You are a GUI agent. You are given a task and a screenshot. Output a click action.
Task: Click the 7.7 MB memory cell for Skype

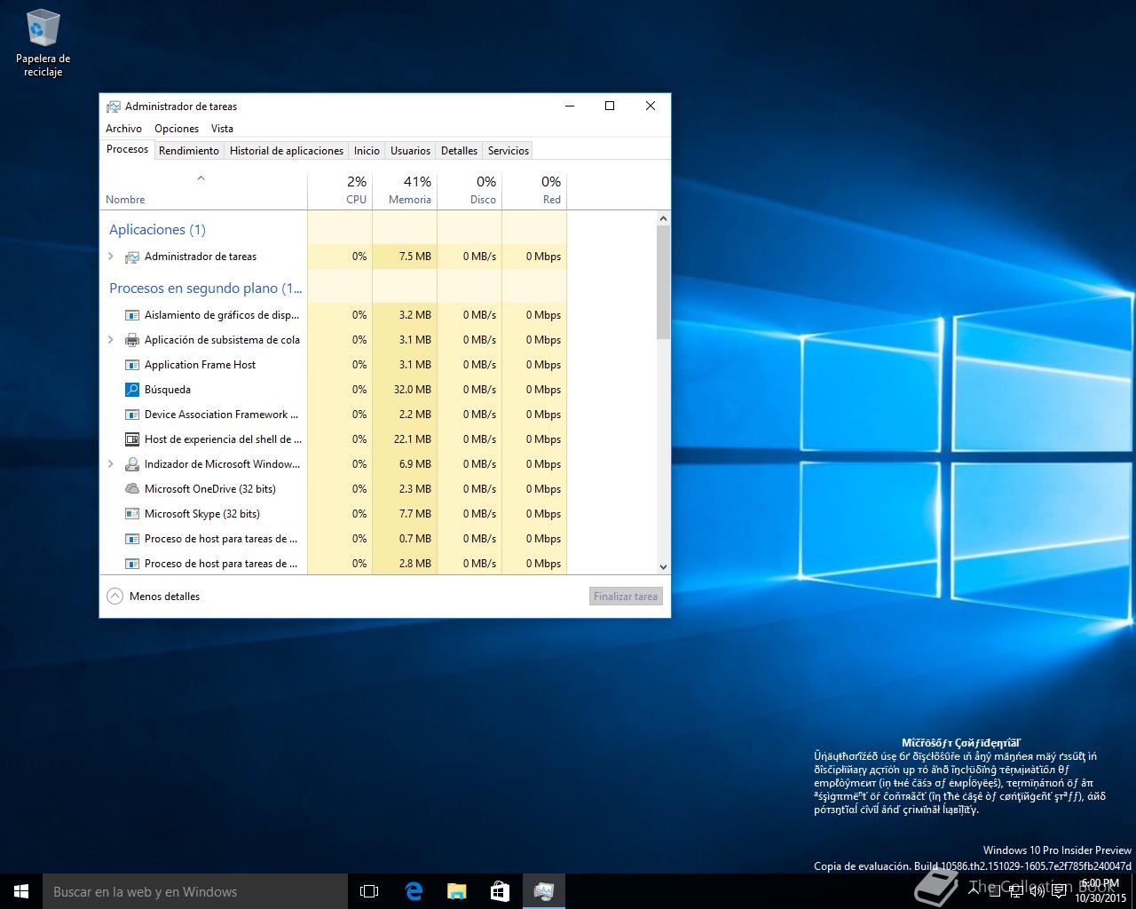tap(405, 514)
